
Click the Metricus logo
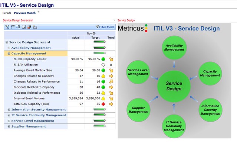pos(132,28)
